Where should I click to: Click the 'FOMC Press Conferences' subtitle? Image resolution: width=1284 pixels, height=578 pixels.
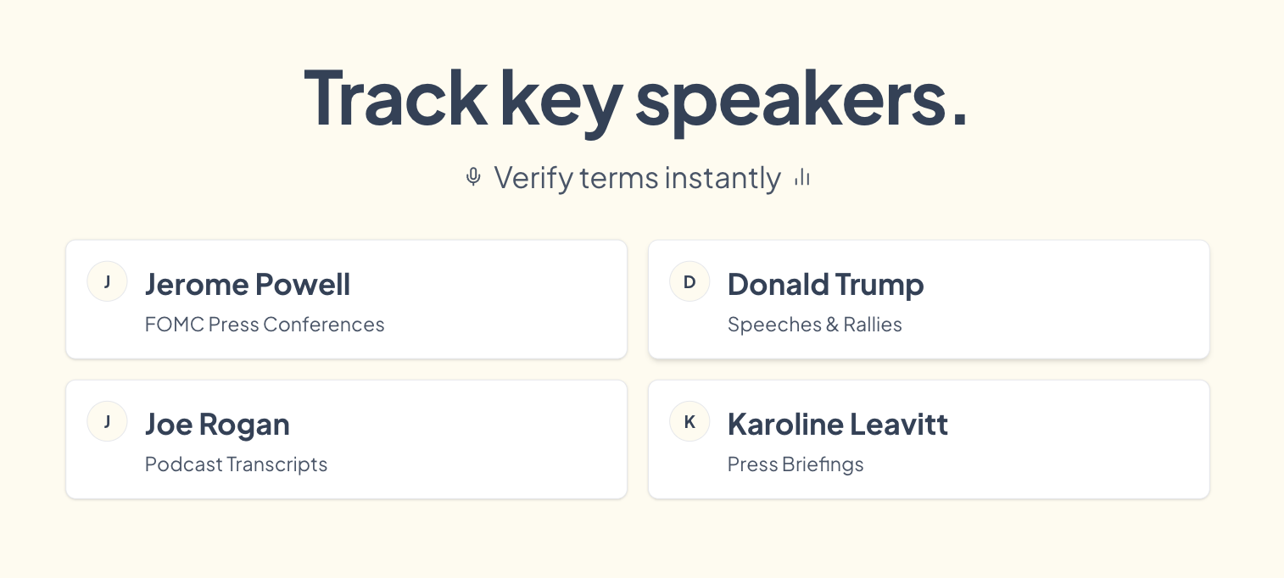[x=265, y=325]
